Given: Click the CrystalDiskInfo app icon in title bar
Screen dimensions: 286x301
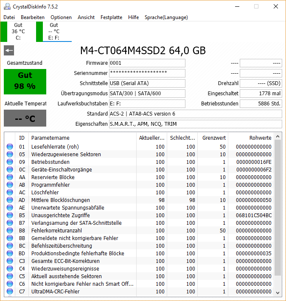Looking at the screenshot, I should click(x=7, y=6).
